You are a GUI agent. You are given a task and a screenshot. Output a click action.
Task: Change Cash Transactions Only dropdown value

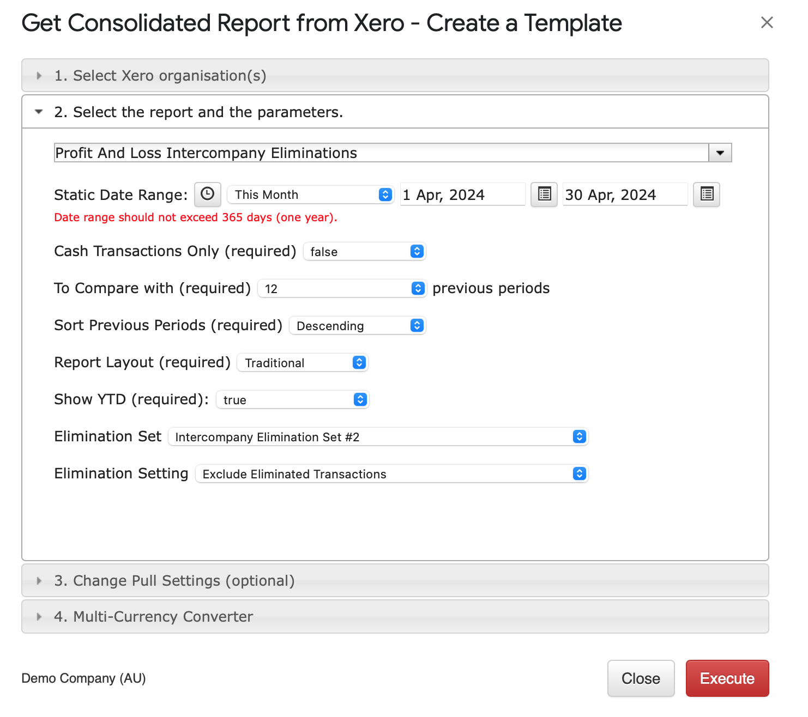364,252
